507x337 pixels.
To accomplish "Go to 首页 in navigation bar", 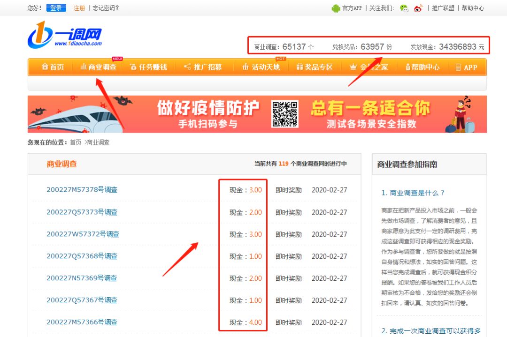I will pos(53,67).
